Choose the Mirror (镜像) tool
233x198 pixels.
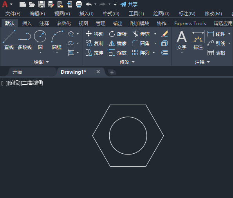tap(117, 43)
